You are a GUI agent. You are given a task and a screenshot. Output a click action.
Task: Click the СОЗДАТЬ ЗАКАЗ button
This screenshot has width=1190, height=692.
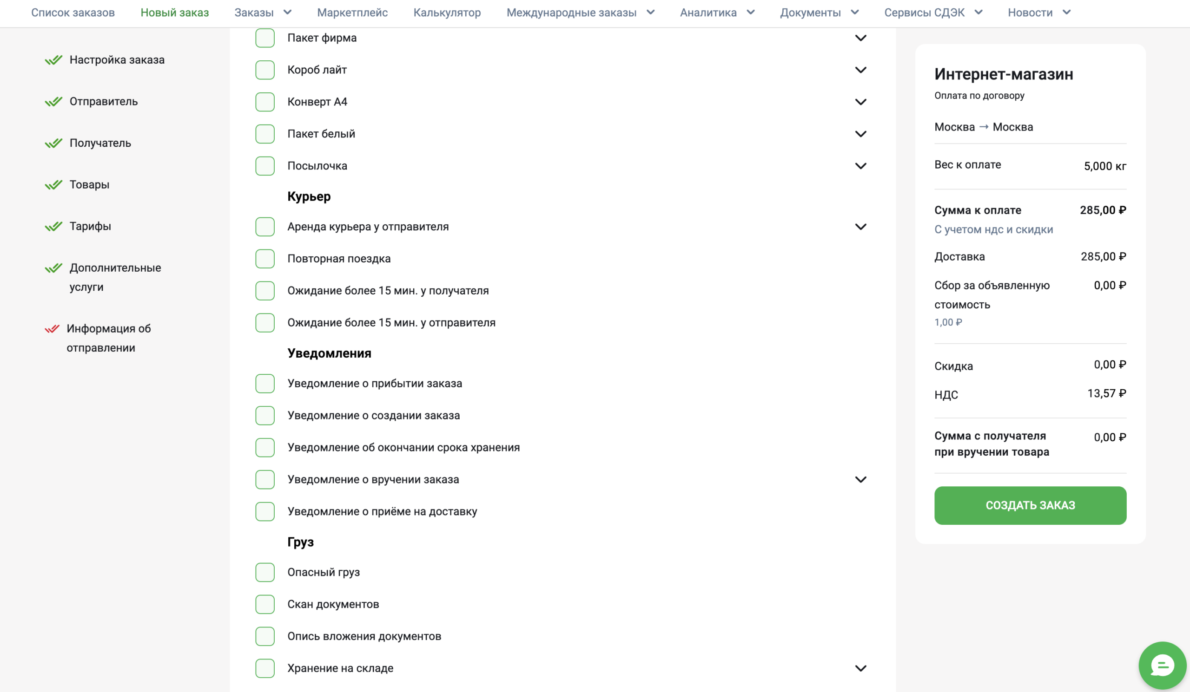[1031, 505]
